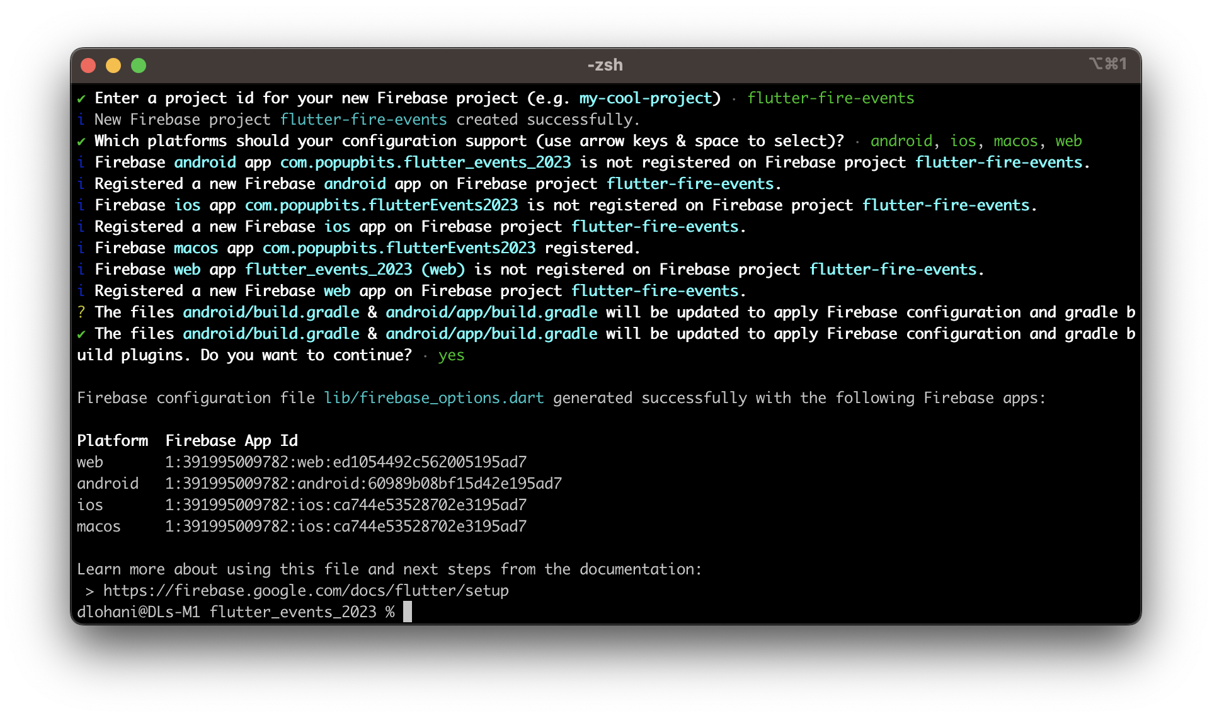Click the Firebase App Id column header
Viewport: 1212px width, 718px height.
pyautogui.click(x=231, y=441)
